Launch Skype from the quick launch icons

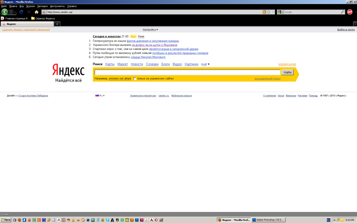(x=108, y=220)
